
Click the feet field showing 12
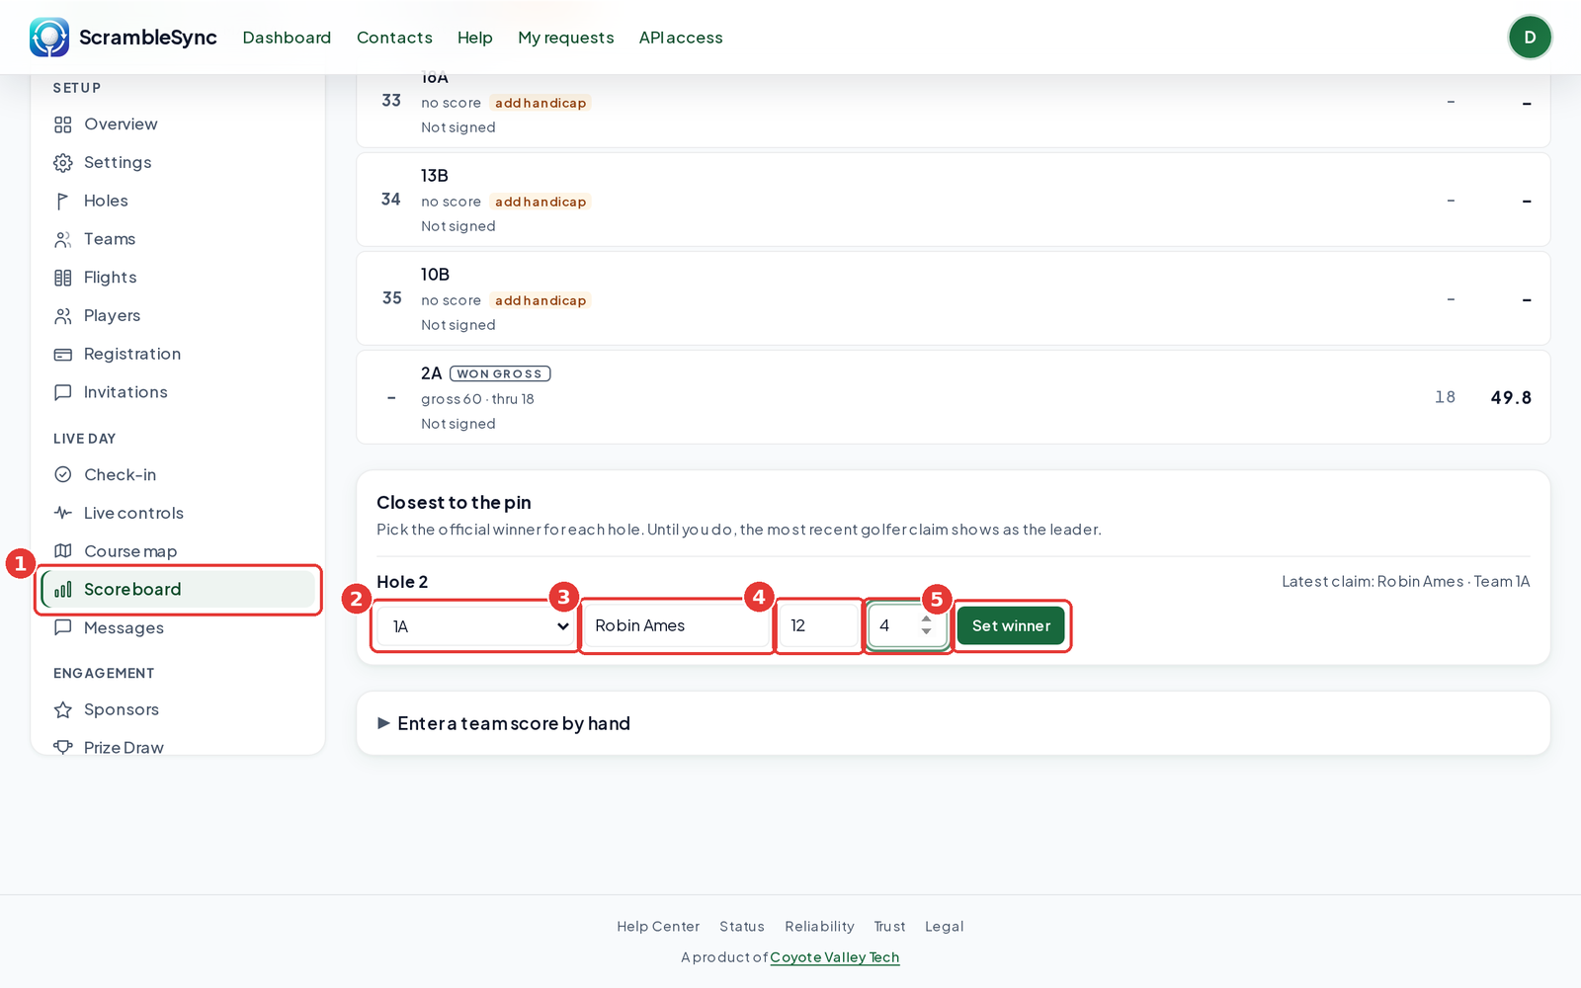point(819,626)
